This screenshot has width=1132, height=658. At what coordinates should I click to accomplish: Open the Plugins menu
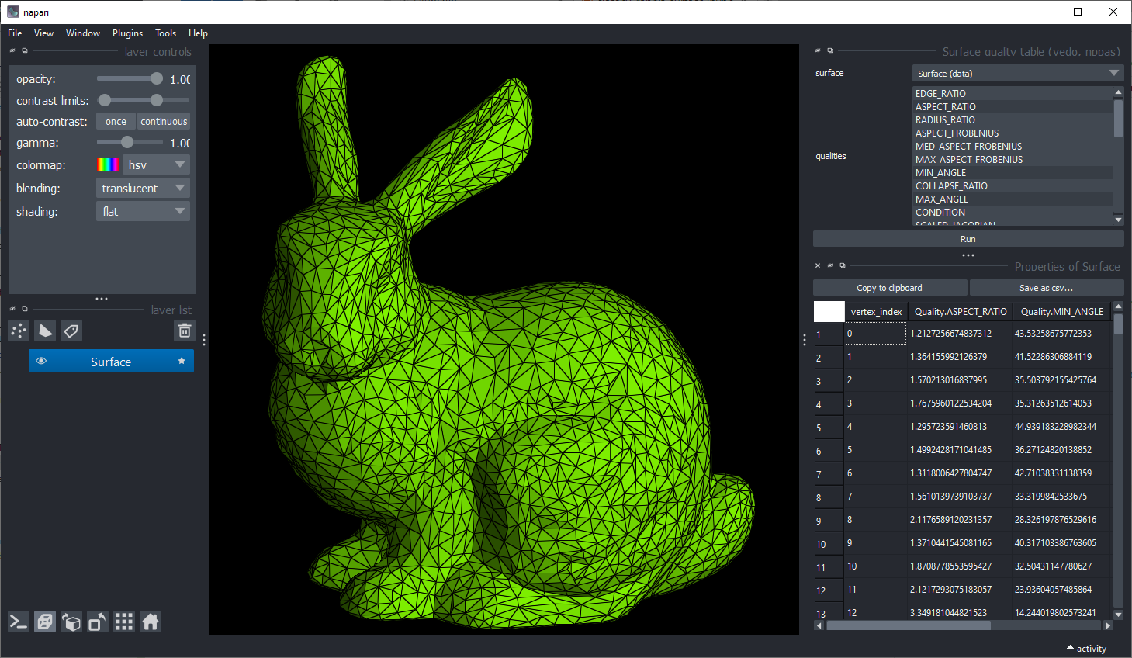click(127, 33)
